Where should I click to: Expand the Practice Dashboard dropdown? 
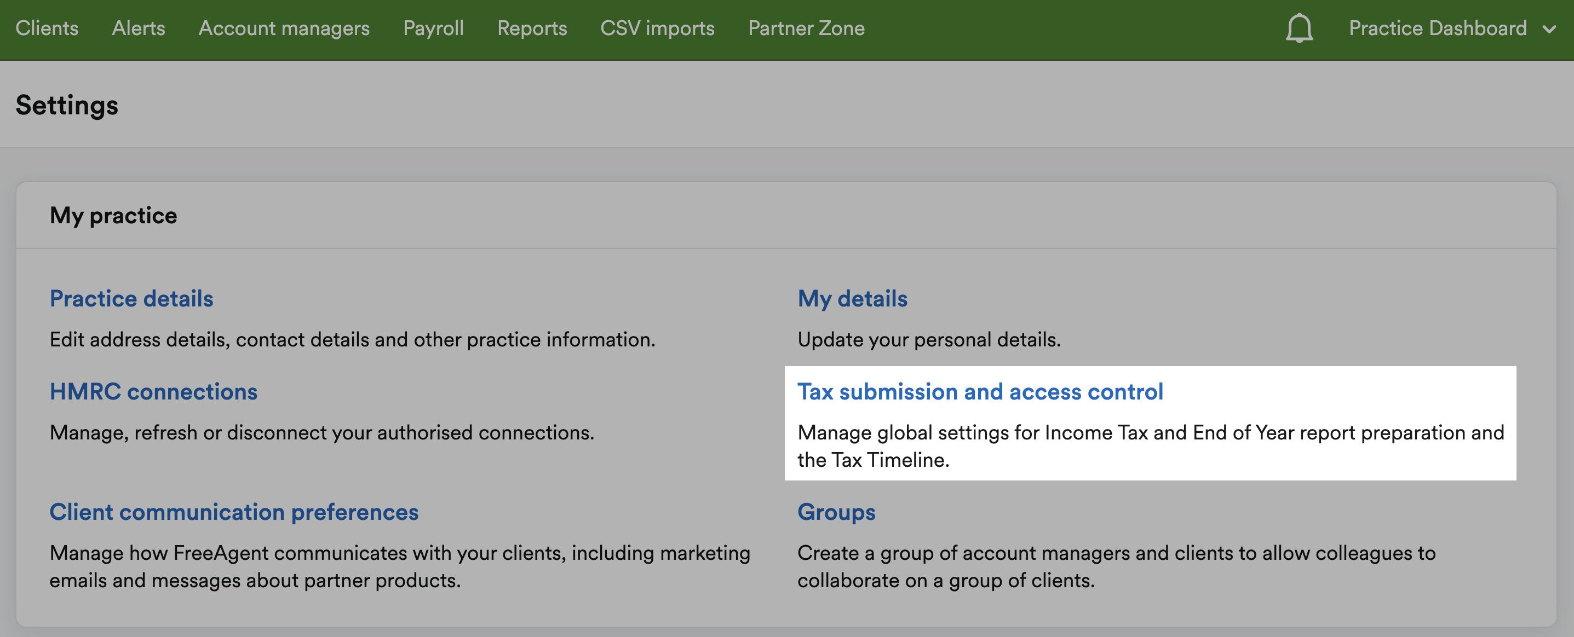pos(1452,28)
